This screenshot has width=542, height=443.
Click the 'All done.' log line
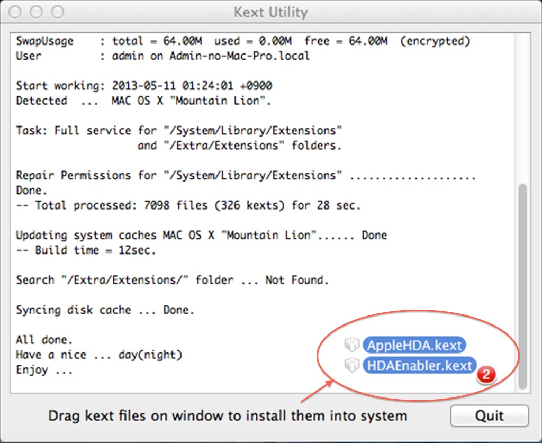44,340
